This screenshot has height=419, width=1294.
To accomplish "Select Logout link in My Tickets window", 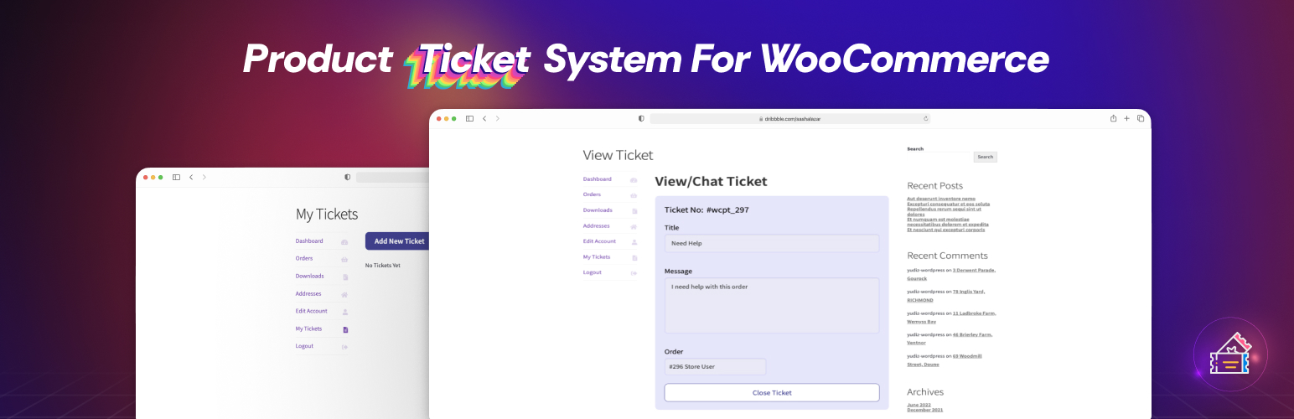I will pos(305,346).
